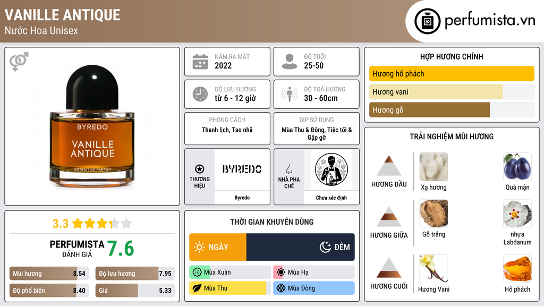Open the nhựa Labdanum note image
This screenshot has width=544, height=306.
(x=517, y=214)
